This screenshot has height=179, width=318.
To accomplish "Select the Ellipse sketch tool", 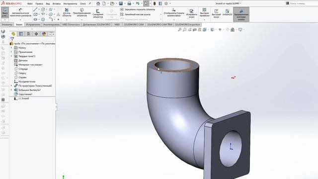I will coord(51,14).
